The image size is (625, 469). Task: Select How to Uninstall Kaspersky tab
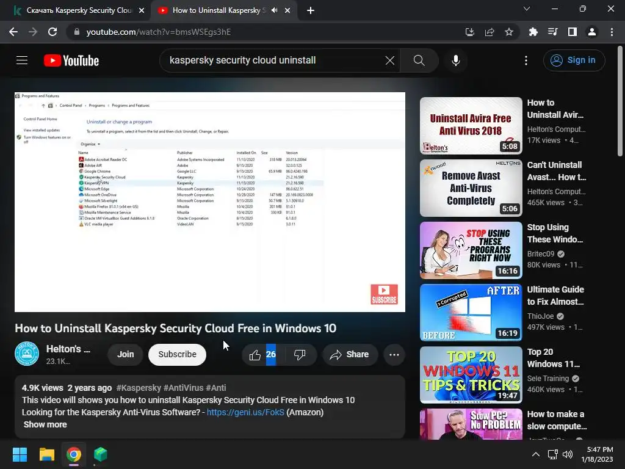(219, 10)
